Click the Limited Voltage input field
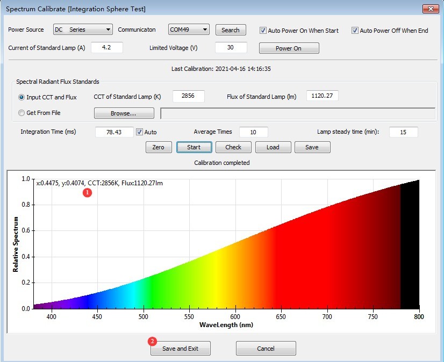This screenshot has height=362, width=444. pos(231,47)
